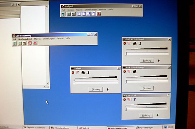
Task: Open the Geschwindigkeit menu in Lok-Steuerung
Action: [x=25, y=39]
